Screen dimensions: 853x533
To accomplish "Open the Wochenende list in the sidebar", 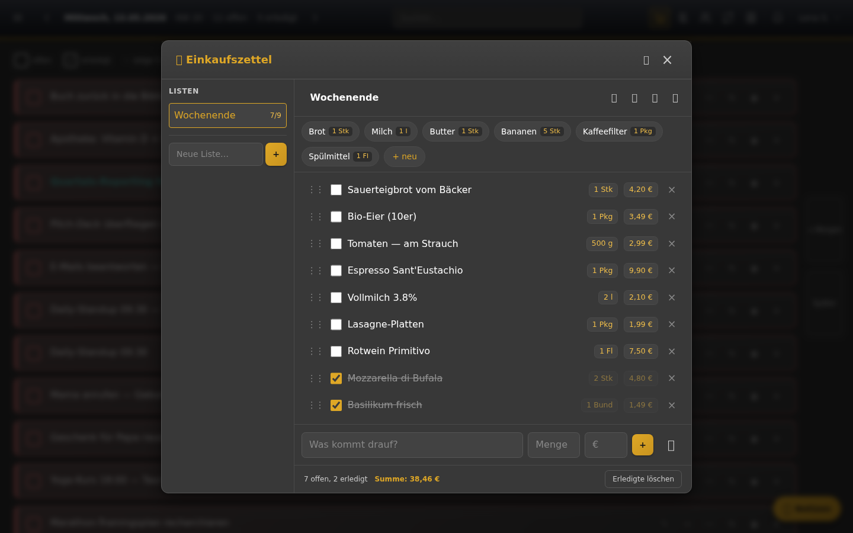I will pos(227,115).
